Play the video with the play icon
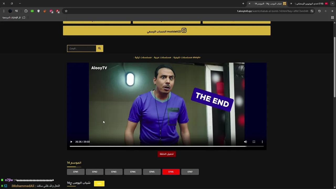Image resolution: width=336 pixels, height=189 pixels. (x=71, y=142)
